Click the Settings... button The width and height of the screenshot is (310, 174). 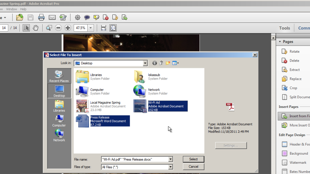231,146
